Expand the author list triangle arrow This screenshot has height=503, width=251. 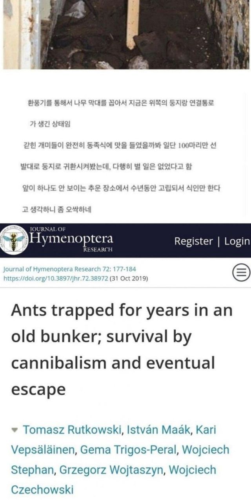coord(15,430)
